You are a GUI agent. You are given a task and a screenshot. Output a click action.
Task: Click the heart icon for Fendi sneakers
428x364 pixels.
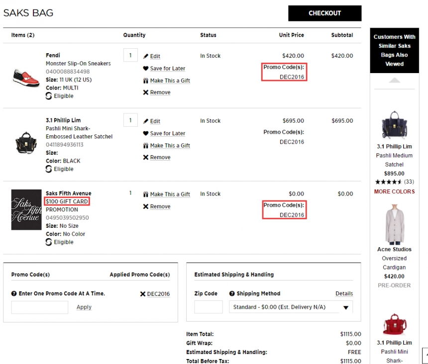[146, 69]
